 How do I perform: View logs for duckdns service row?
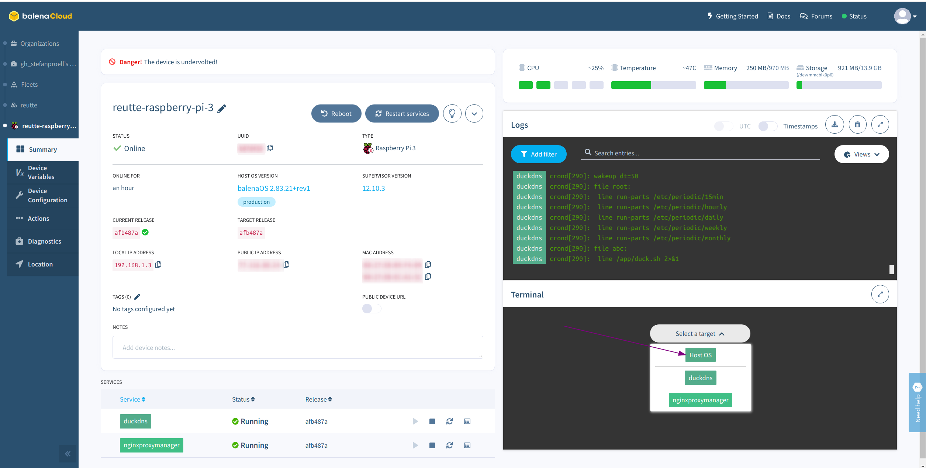467,421
